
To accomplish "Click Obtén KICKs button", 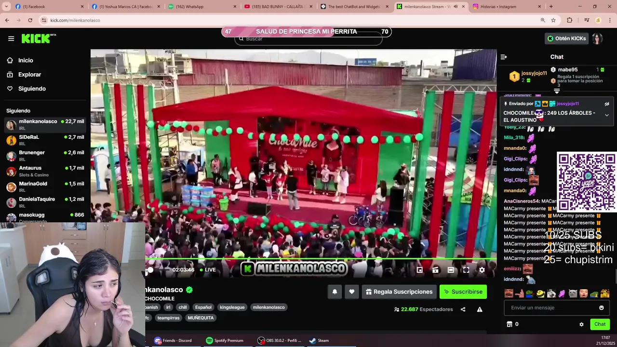I will coord(567,39).
